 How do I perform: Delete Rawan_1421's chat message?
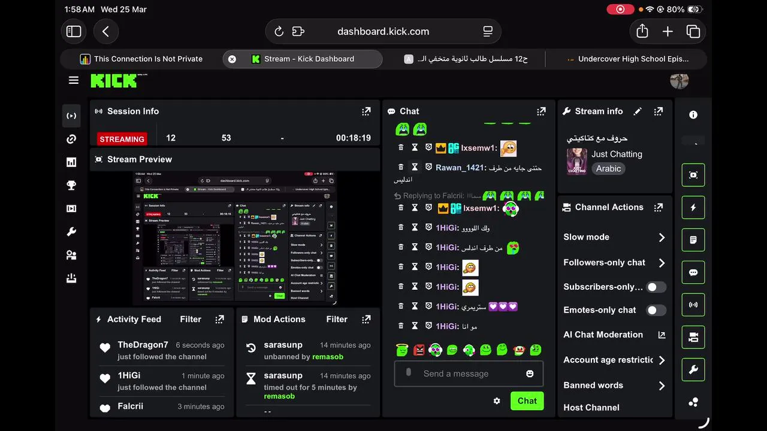(x=401, y=167)
